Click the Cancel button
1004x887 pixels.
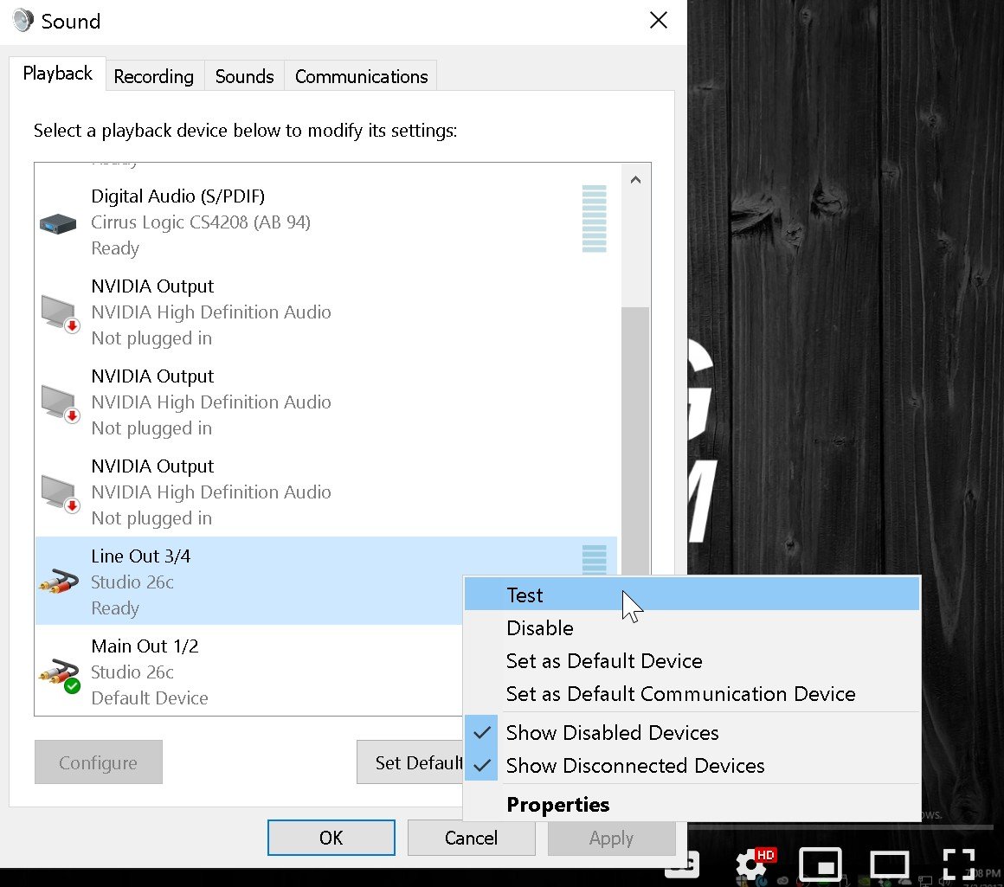(471, 837)
